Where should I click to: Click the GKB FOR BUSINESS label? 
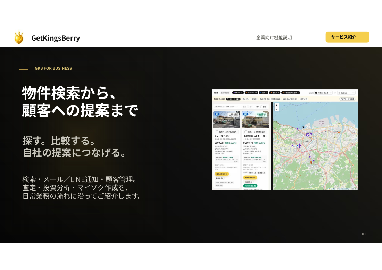click(53, 68)
